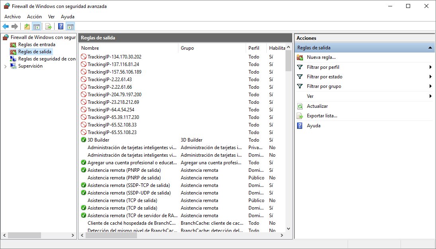This screenshot has height=249, width=436.
Task: Select the TrackingIP-204.79.197.200 rule
Action: click(x=114, y=95)
